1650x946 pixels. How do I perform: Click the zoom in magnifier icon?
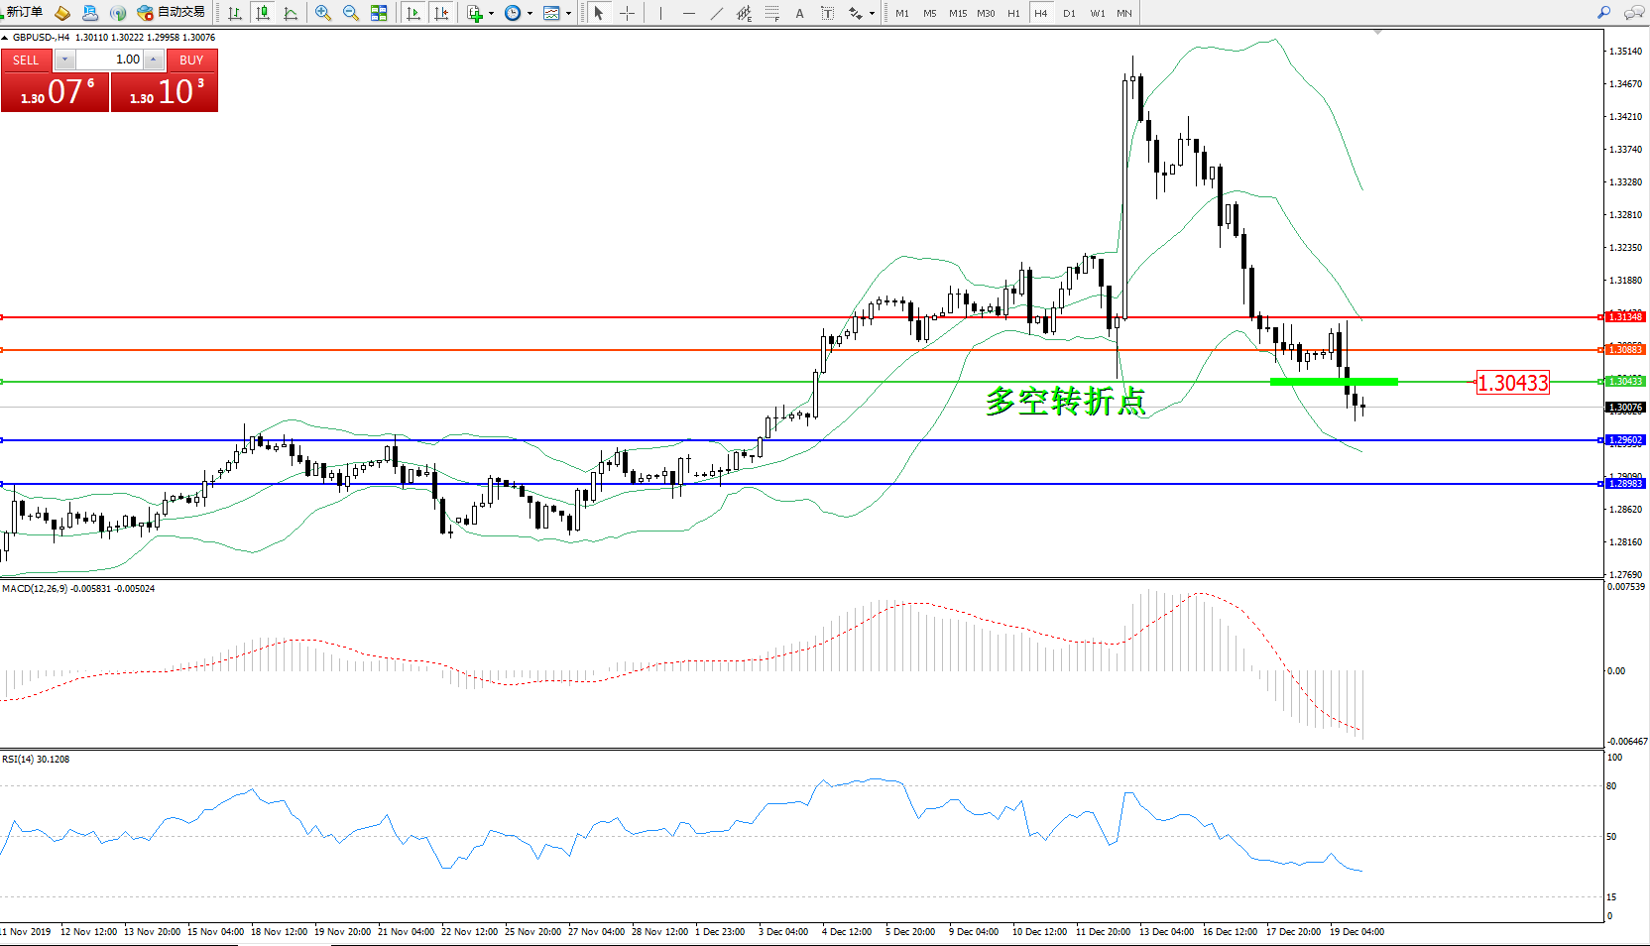click(x=322, y=13)
